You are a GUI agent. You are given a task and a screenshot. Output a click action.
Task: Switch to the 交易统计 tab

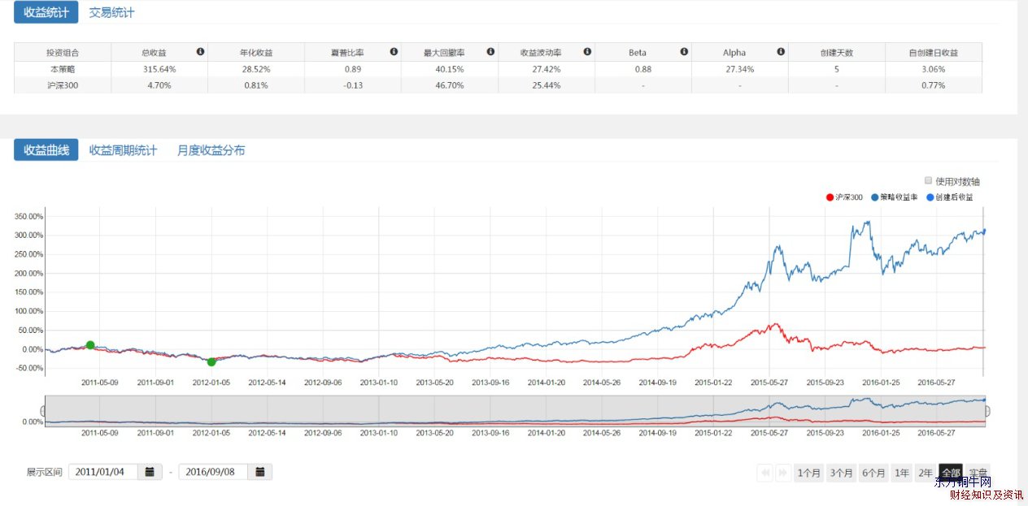111,13
